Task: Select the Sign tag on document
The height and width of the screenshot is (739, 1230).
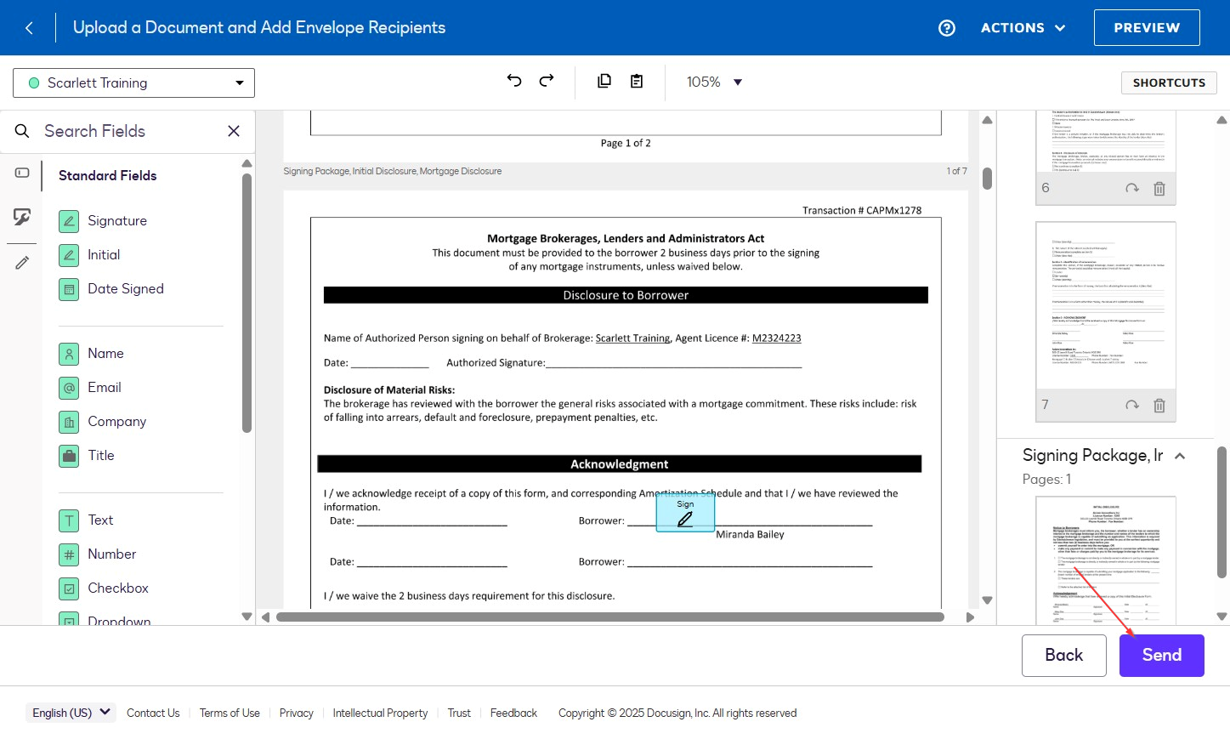Action: click(x=685, y=513)
